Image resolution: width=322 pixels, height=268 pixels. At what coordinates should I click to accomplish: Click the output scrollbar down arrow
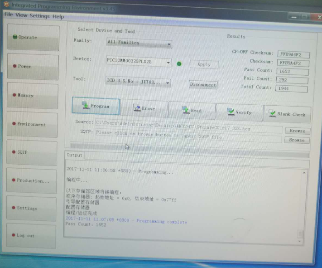[x=299, y=241]
